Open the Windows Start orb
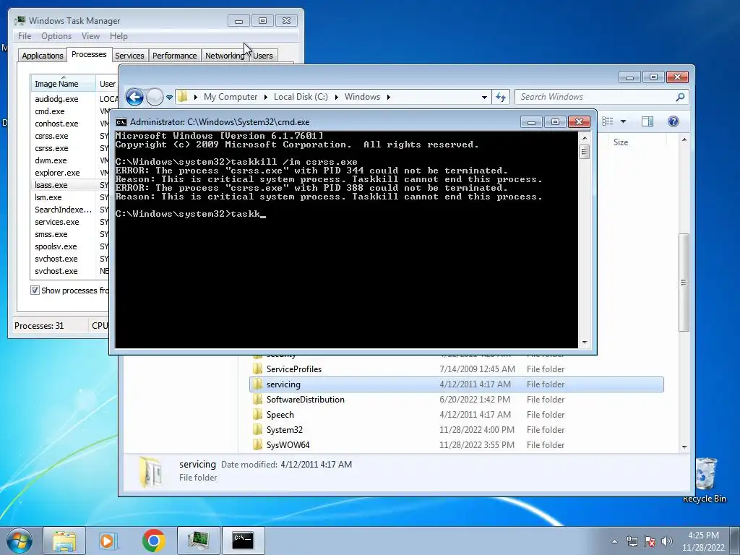 (19, 541)
